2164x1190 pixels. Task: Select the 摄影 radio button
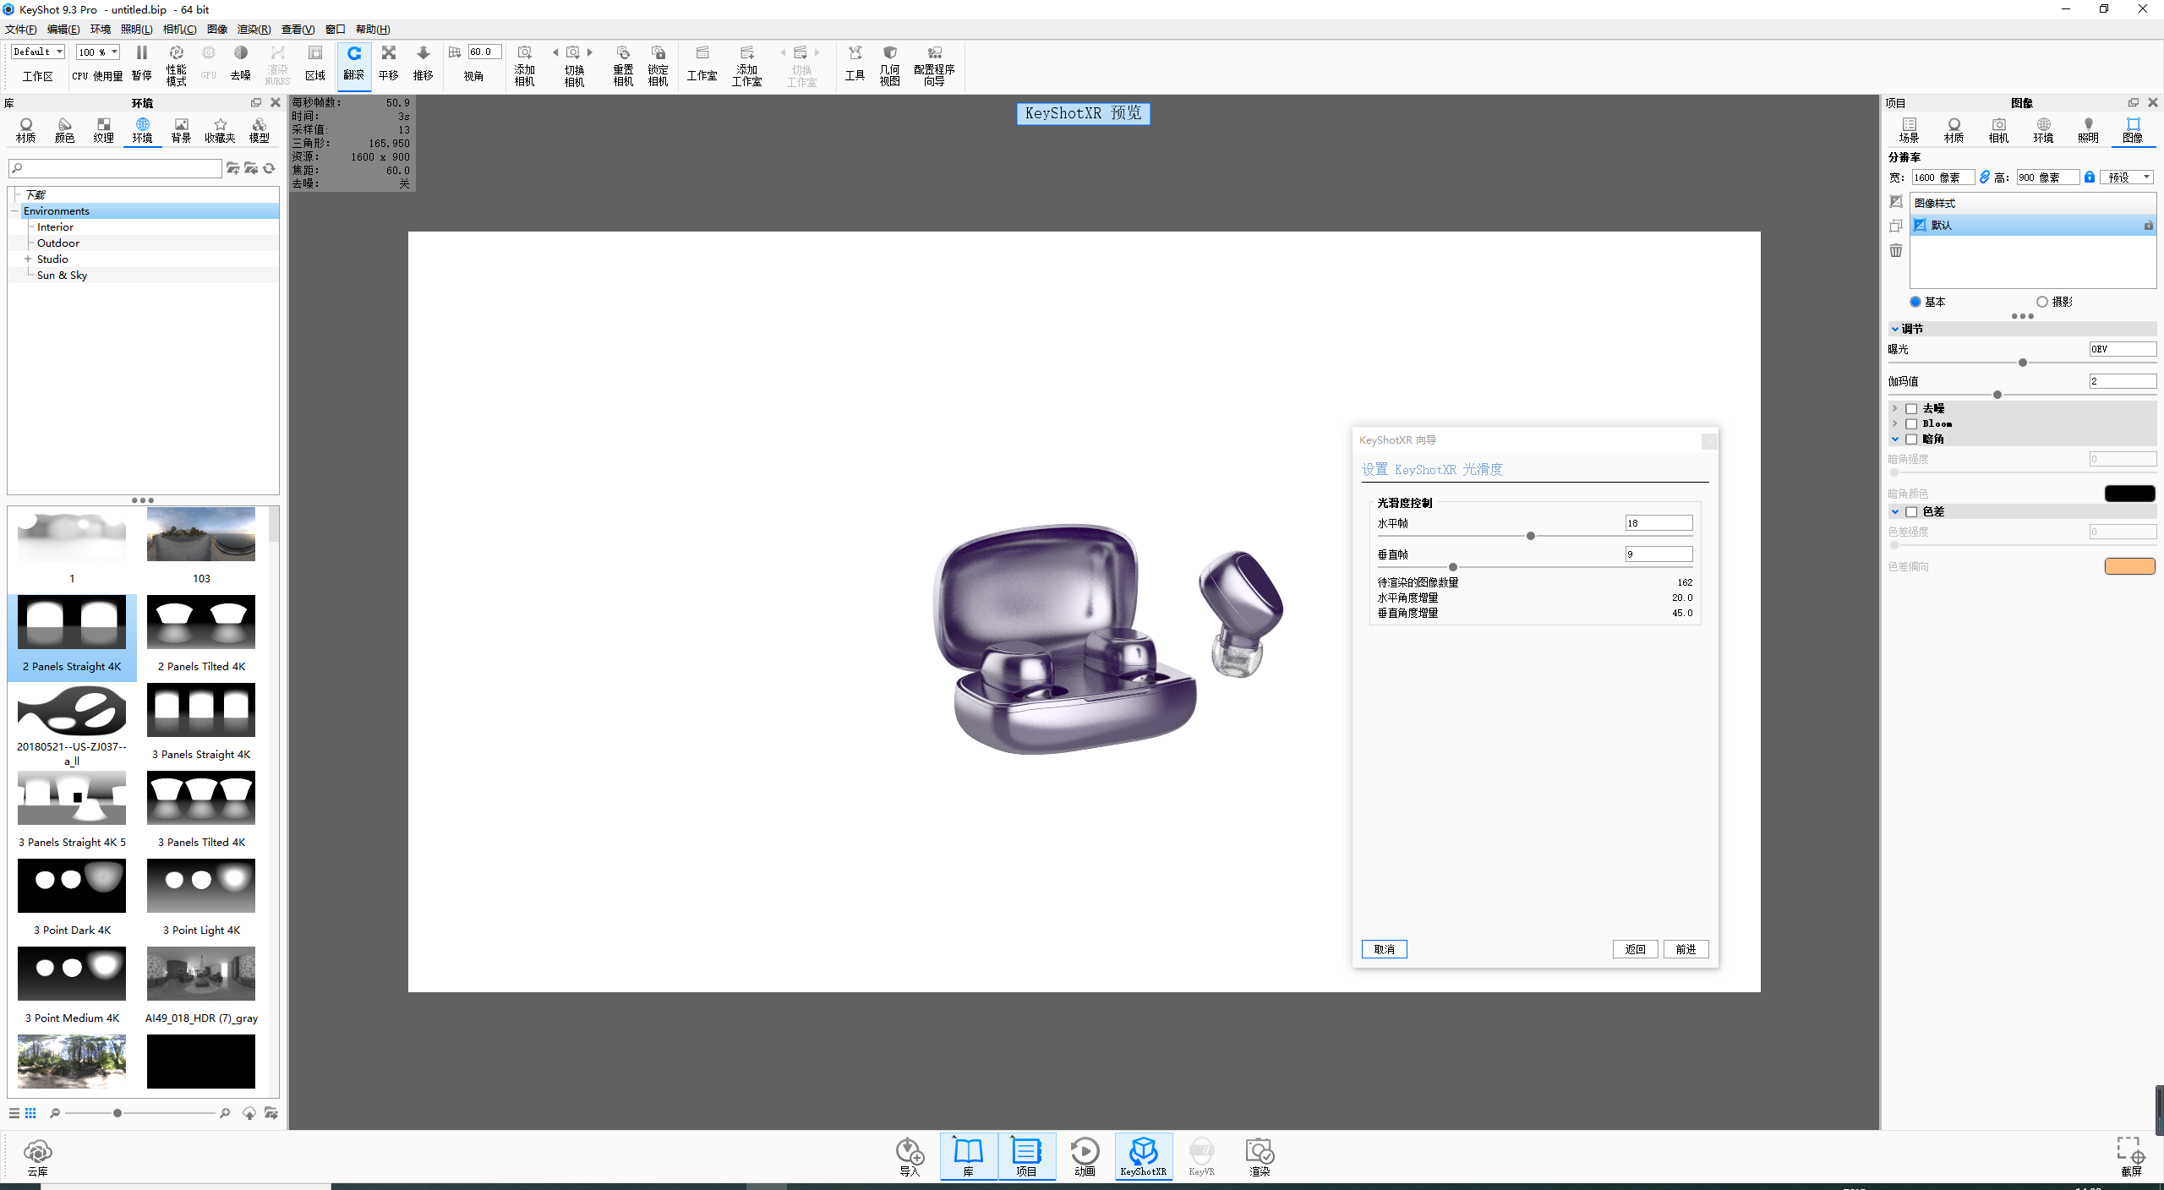2043,301
